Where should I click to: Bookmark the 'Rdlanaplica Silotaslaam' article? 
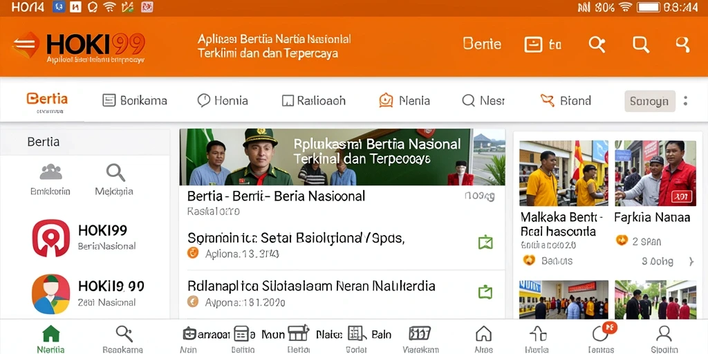[485, 292]
